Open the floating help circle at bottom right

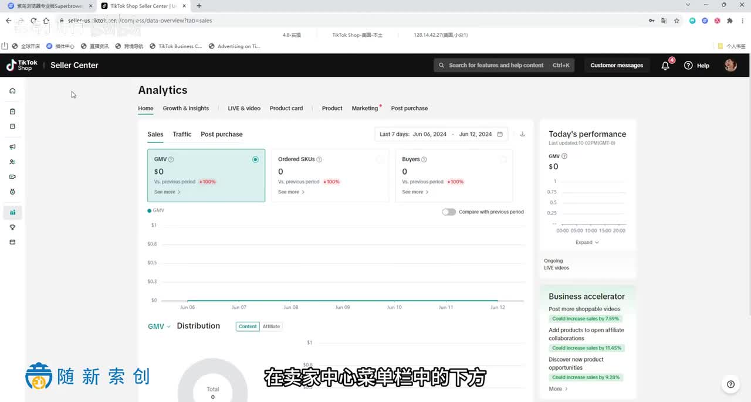click(730, 384)
